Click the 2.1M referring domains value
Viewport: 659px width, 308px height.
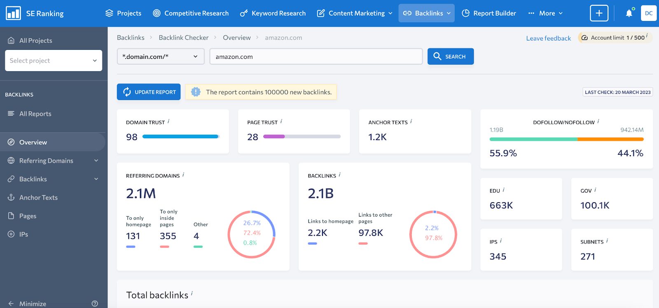click(x=141, y=193)
